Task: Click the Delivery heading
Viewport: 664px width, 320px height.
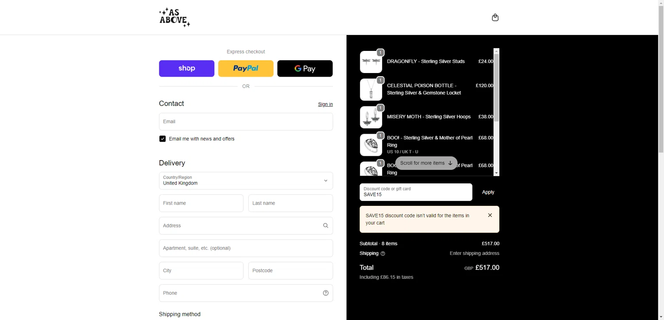Action: tap(172, 163)
